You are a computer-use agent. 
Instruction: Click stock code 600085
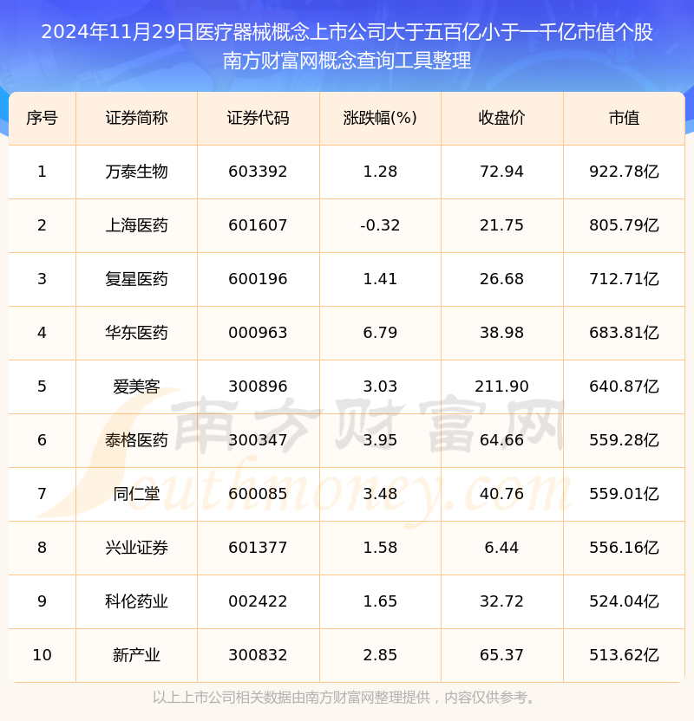pyautogui.click(x=258, y=494)
